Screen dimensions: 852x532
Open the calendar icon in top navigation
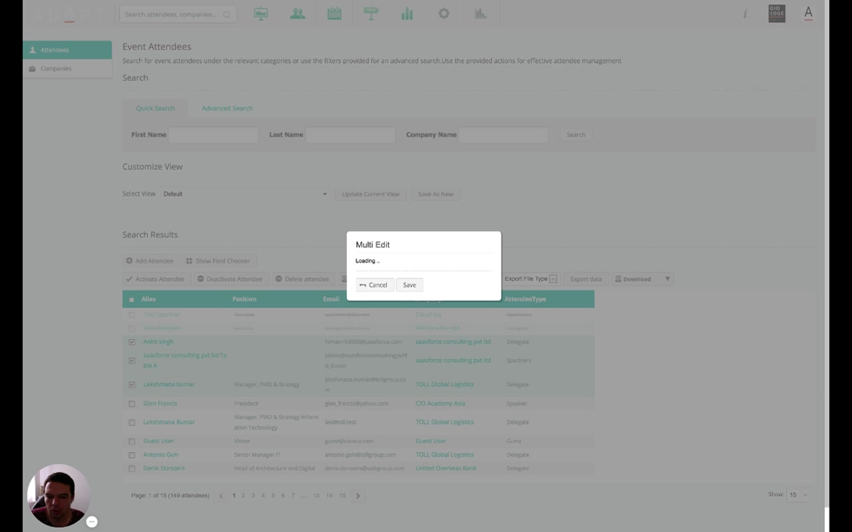(334, 14)
